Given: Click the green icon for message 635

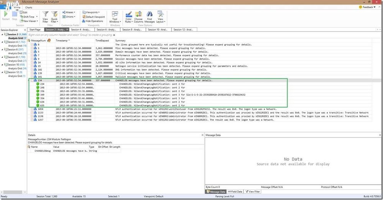Looking at the screenshot, I should pyautogui.click(x=38, y=105).
